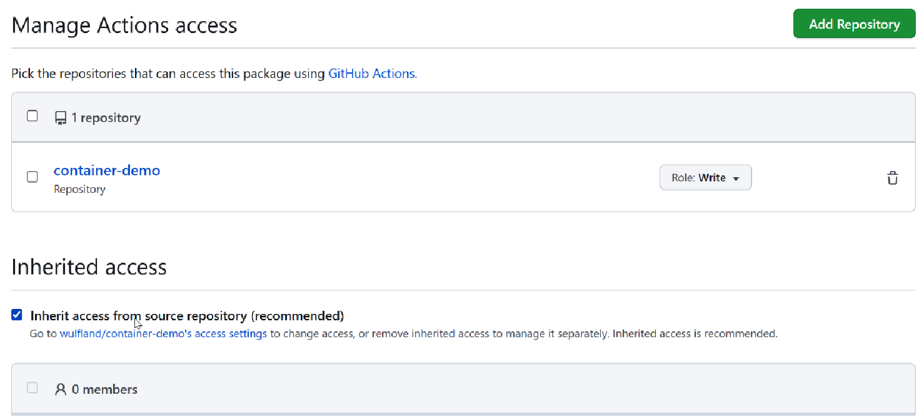Screen dimensions: 924x420
Task: Click the Repository label under container-demo
Action: (x=79, y=189)
